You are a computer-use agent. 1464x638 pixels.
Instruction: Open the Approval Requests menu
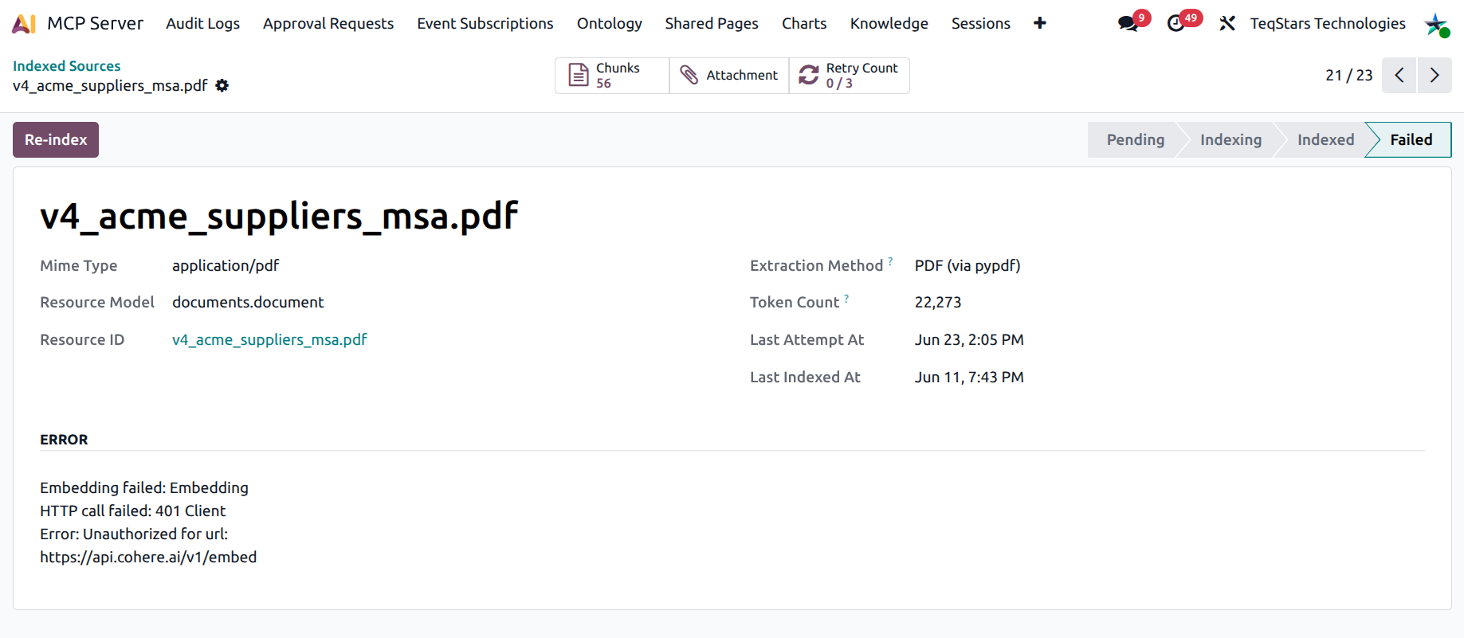tap(328, 24)
